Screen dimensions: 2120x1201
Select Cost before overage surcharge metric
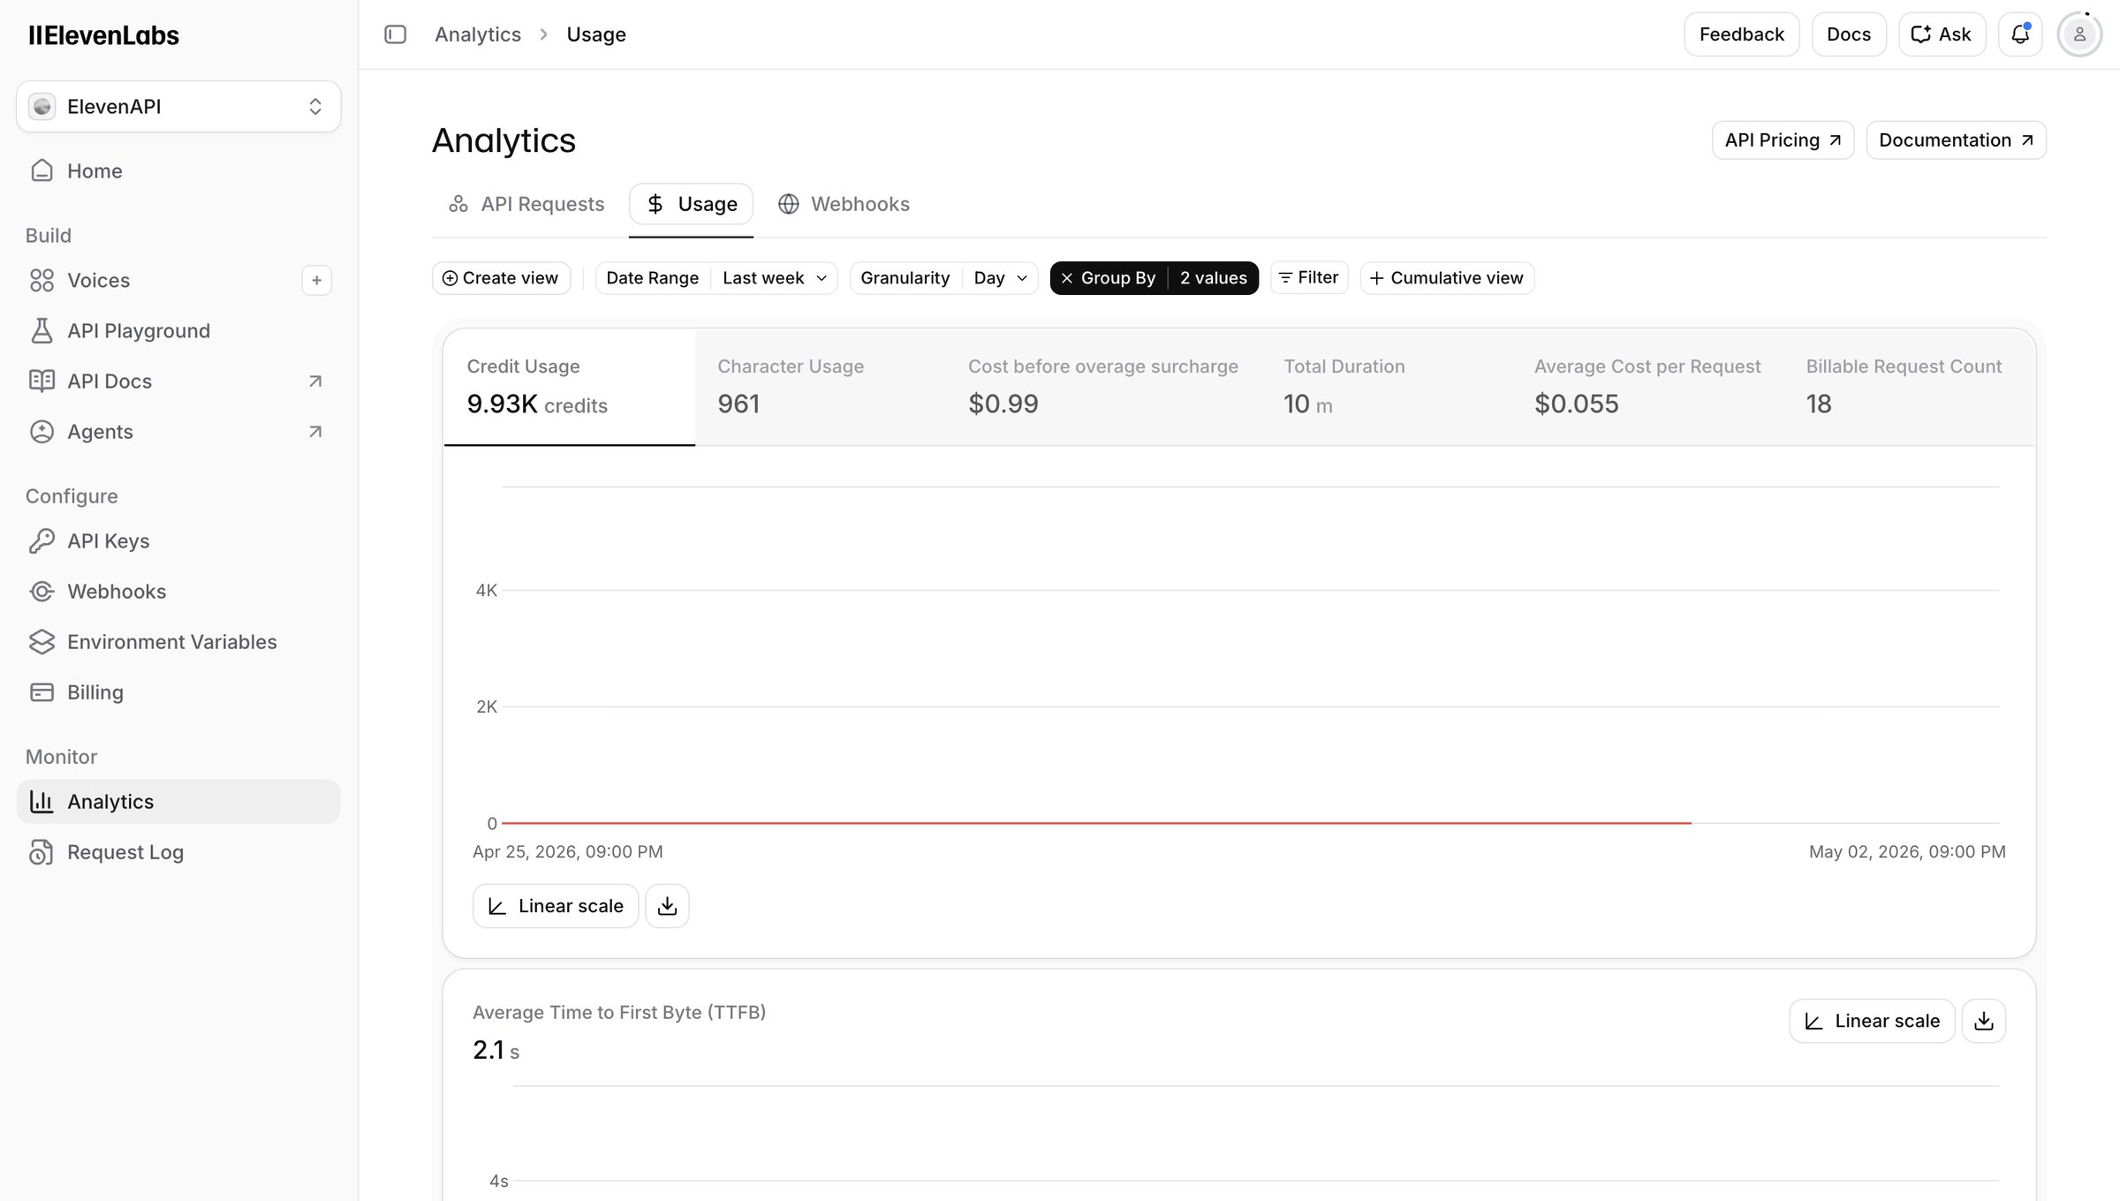1103,388
